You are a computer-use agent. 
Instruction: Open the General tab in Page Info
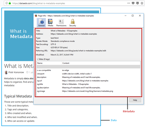click(41, 23)
